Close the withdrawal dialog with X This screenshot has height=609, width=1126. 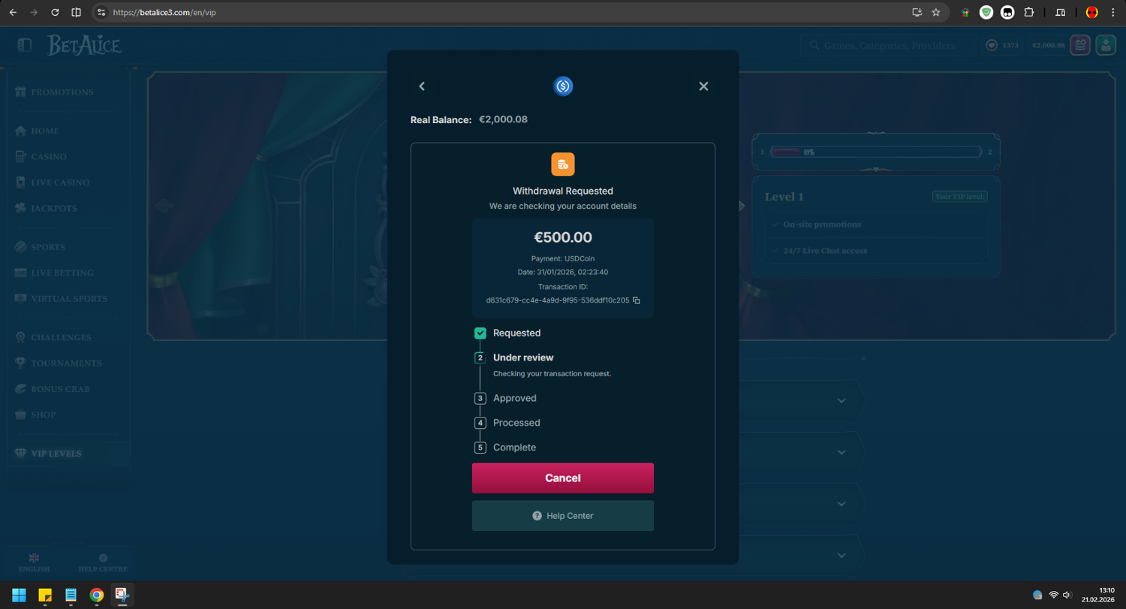[703, 86]
